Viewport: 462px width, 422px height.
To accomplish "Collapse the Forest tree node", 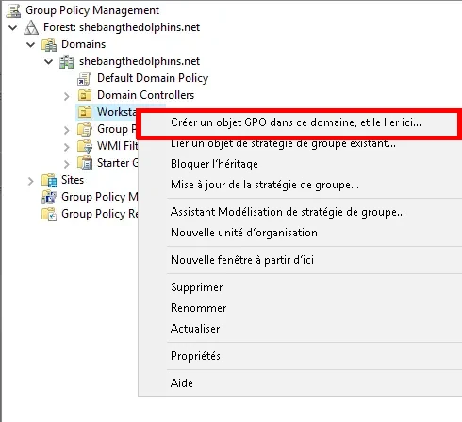I will (x=13, y=27).
